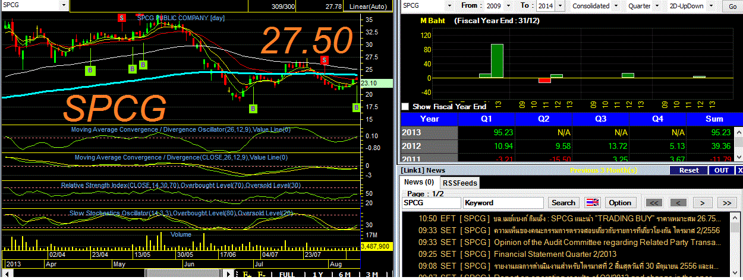Click the F- zoom-out chart icon

click(x=262, y=275)
